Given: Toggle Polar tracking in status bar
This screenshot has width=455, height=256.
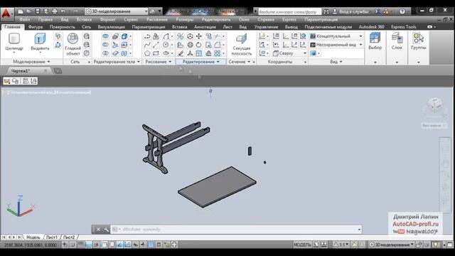Looking at the screenshot, I should [x=97, y=245].
